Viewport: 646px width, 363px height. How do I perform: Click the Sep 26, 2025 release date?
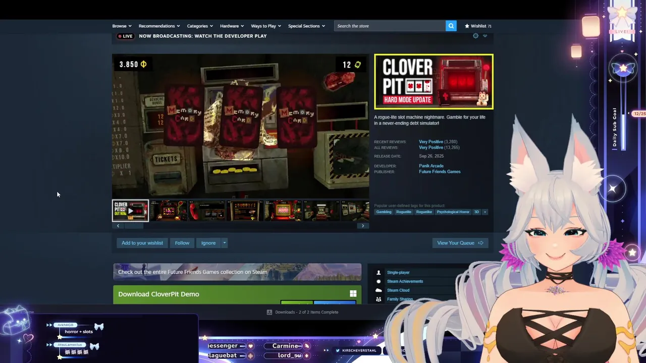tap(431, 156)
